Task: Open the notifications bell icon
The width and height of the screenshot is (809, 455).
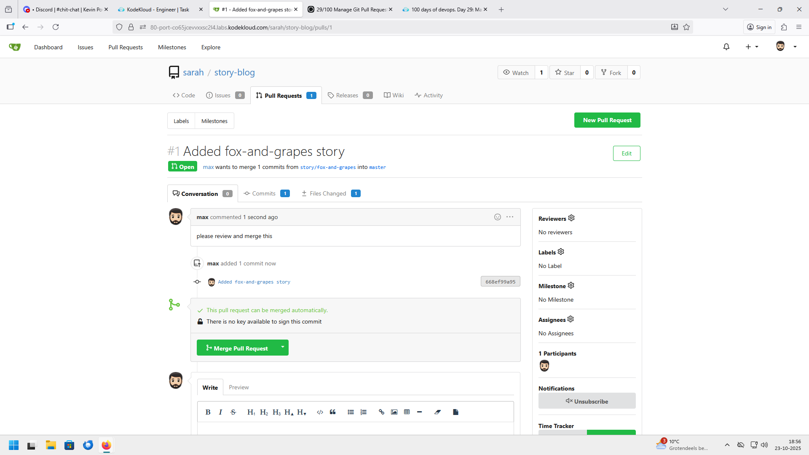Action: point(726,47)
